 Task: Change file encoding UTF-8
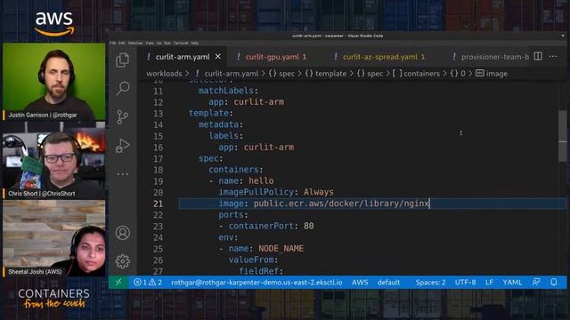tap(465, 282)
